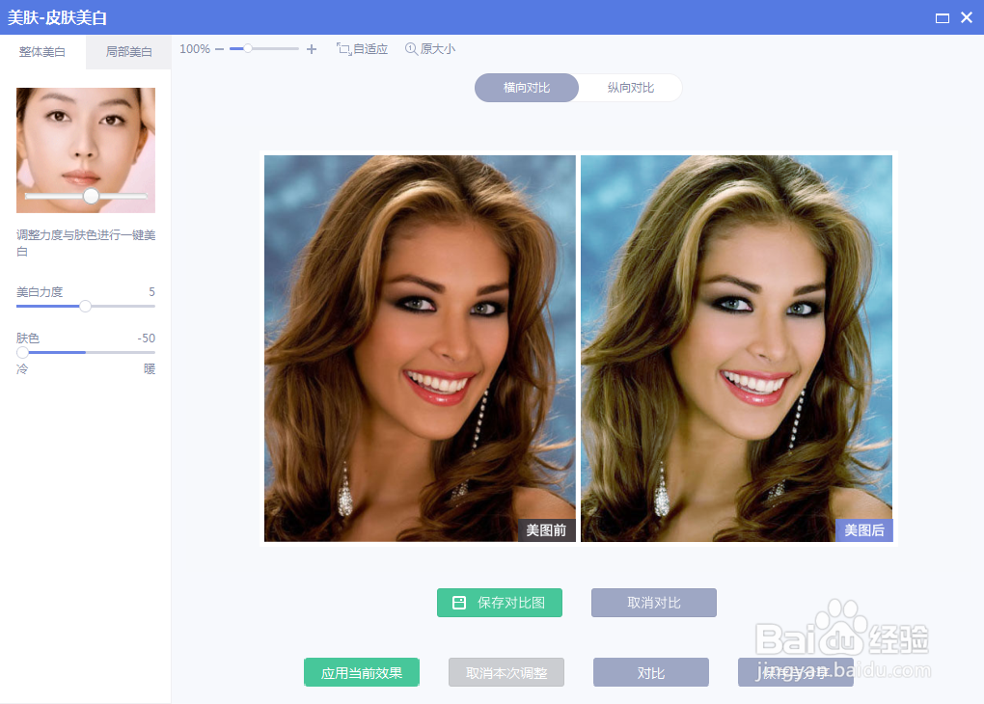This screenshot has width=984, height=704.
Task: Click the preview face thumbnail
Action: [x=85, y=149]
